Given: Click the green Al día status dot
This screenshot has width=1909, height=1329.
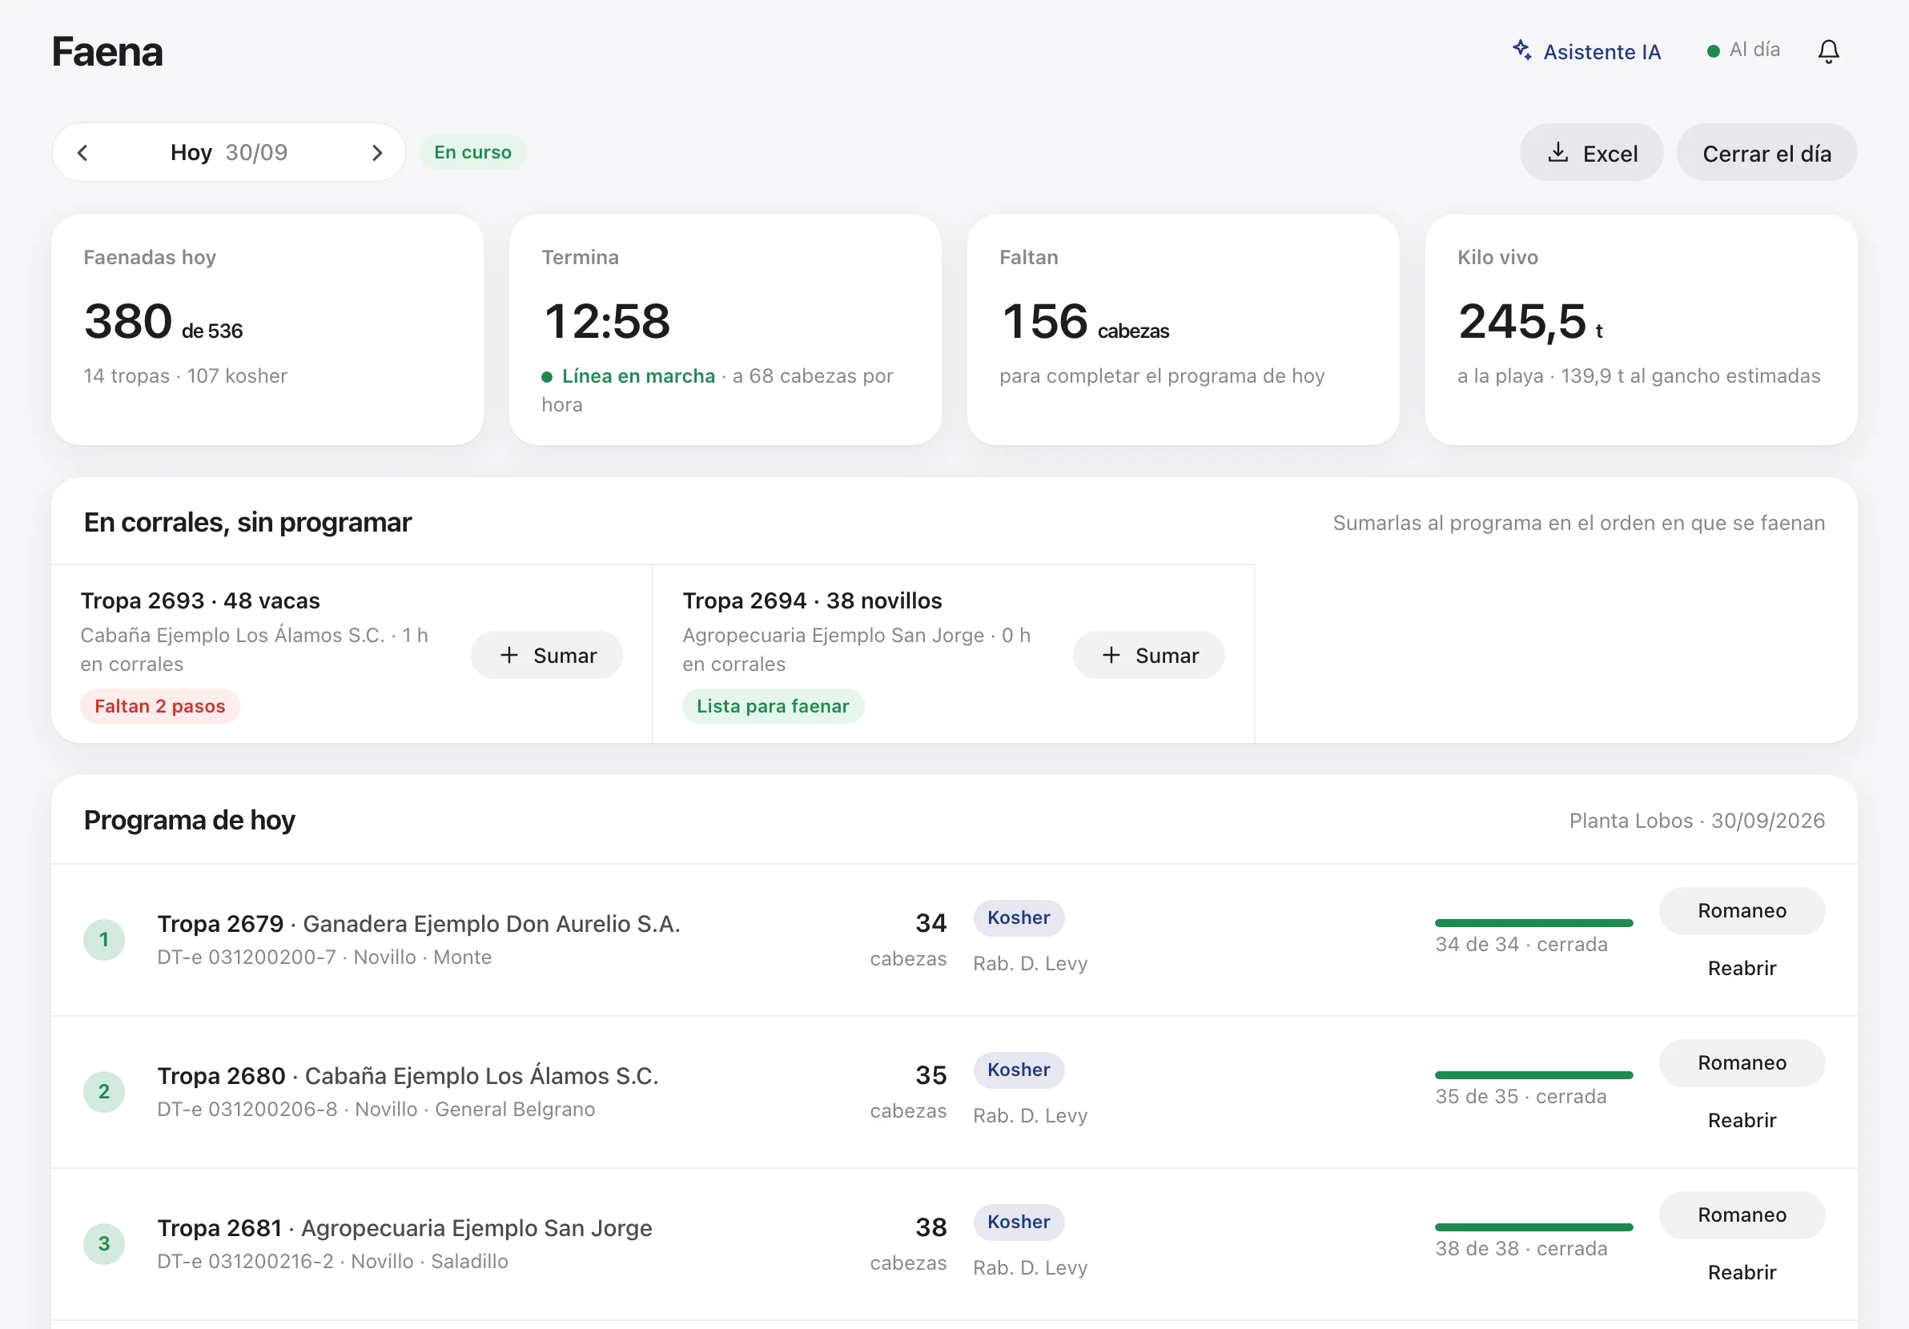Looking at the screenshot, I should pos(1713,51).
